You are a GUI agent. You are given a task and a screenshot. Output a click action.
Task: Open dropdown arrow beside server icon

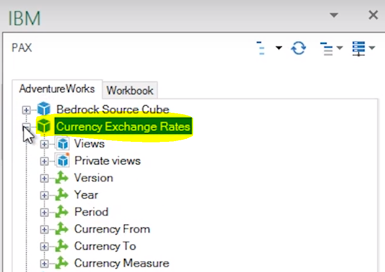click(x=372, y=48)
